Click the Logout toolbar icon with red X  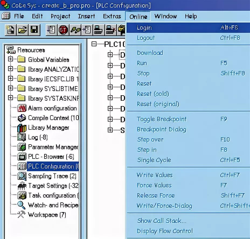point(111,30)
